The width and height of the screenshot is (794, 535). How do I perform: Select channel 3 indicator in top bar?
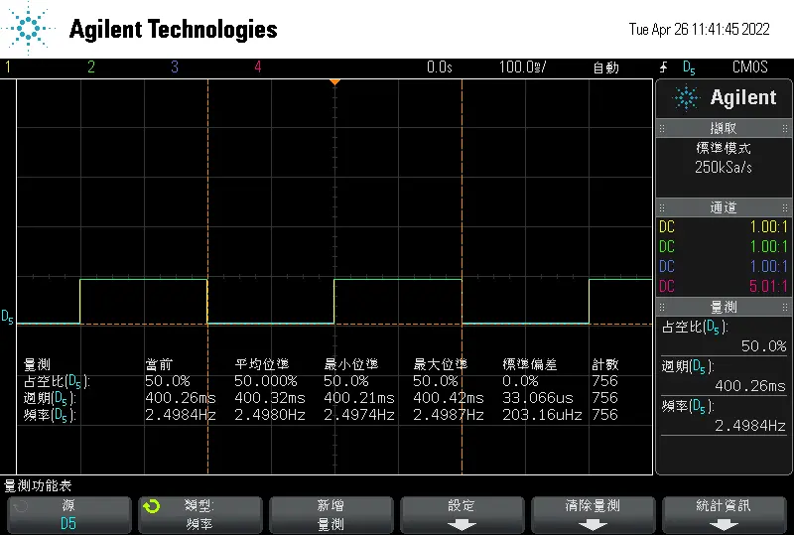175,67
